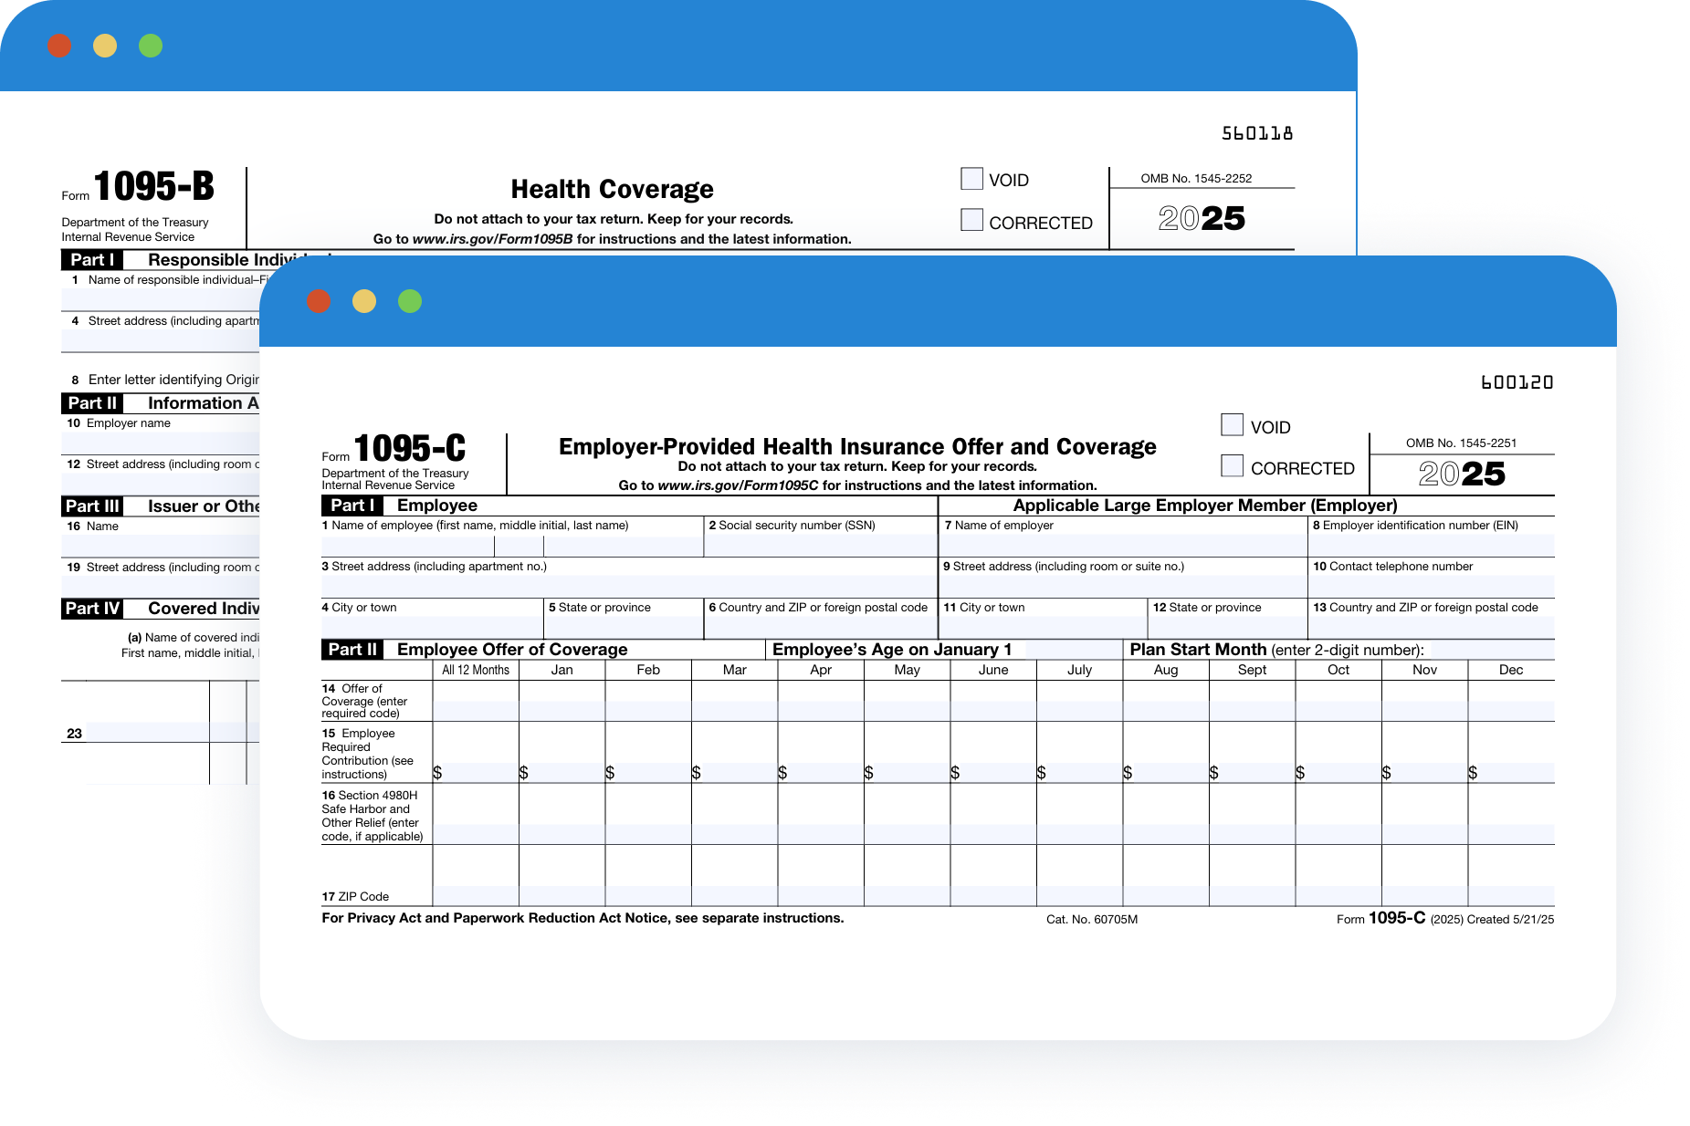Click the "OMB No. 1545-2252" text
1690x1126 pixels.
click(x=1196, y=178)
